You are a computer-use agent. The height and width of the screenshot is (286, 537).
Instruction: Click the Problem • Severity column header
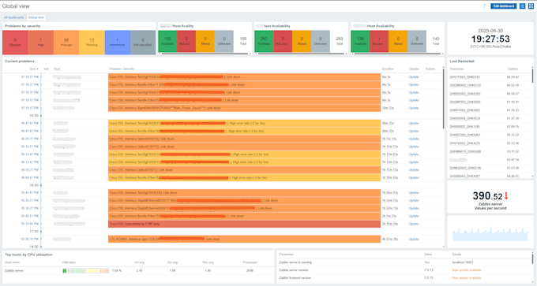[122, 69]
